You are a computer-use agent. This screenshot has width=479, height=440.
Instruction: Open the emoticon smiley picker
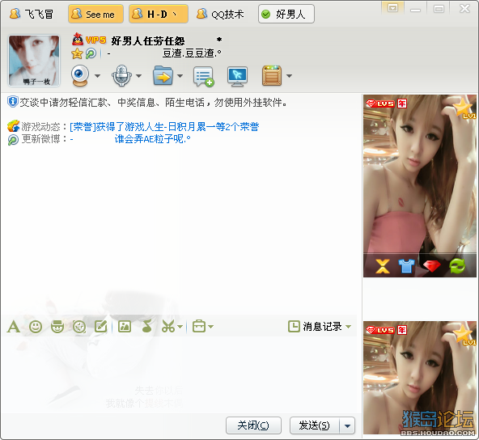click(36, 327)
